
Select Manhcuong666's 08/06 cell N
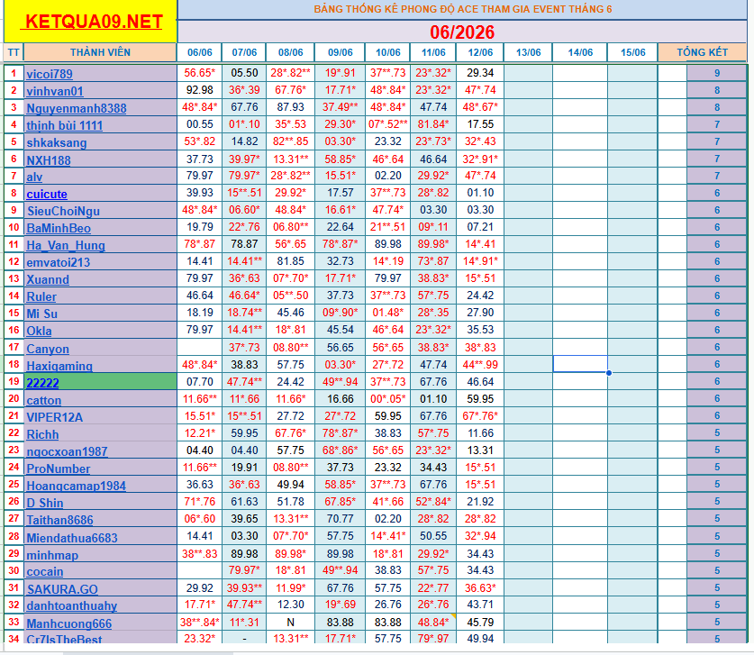(x=290, y=623)
